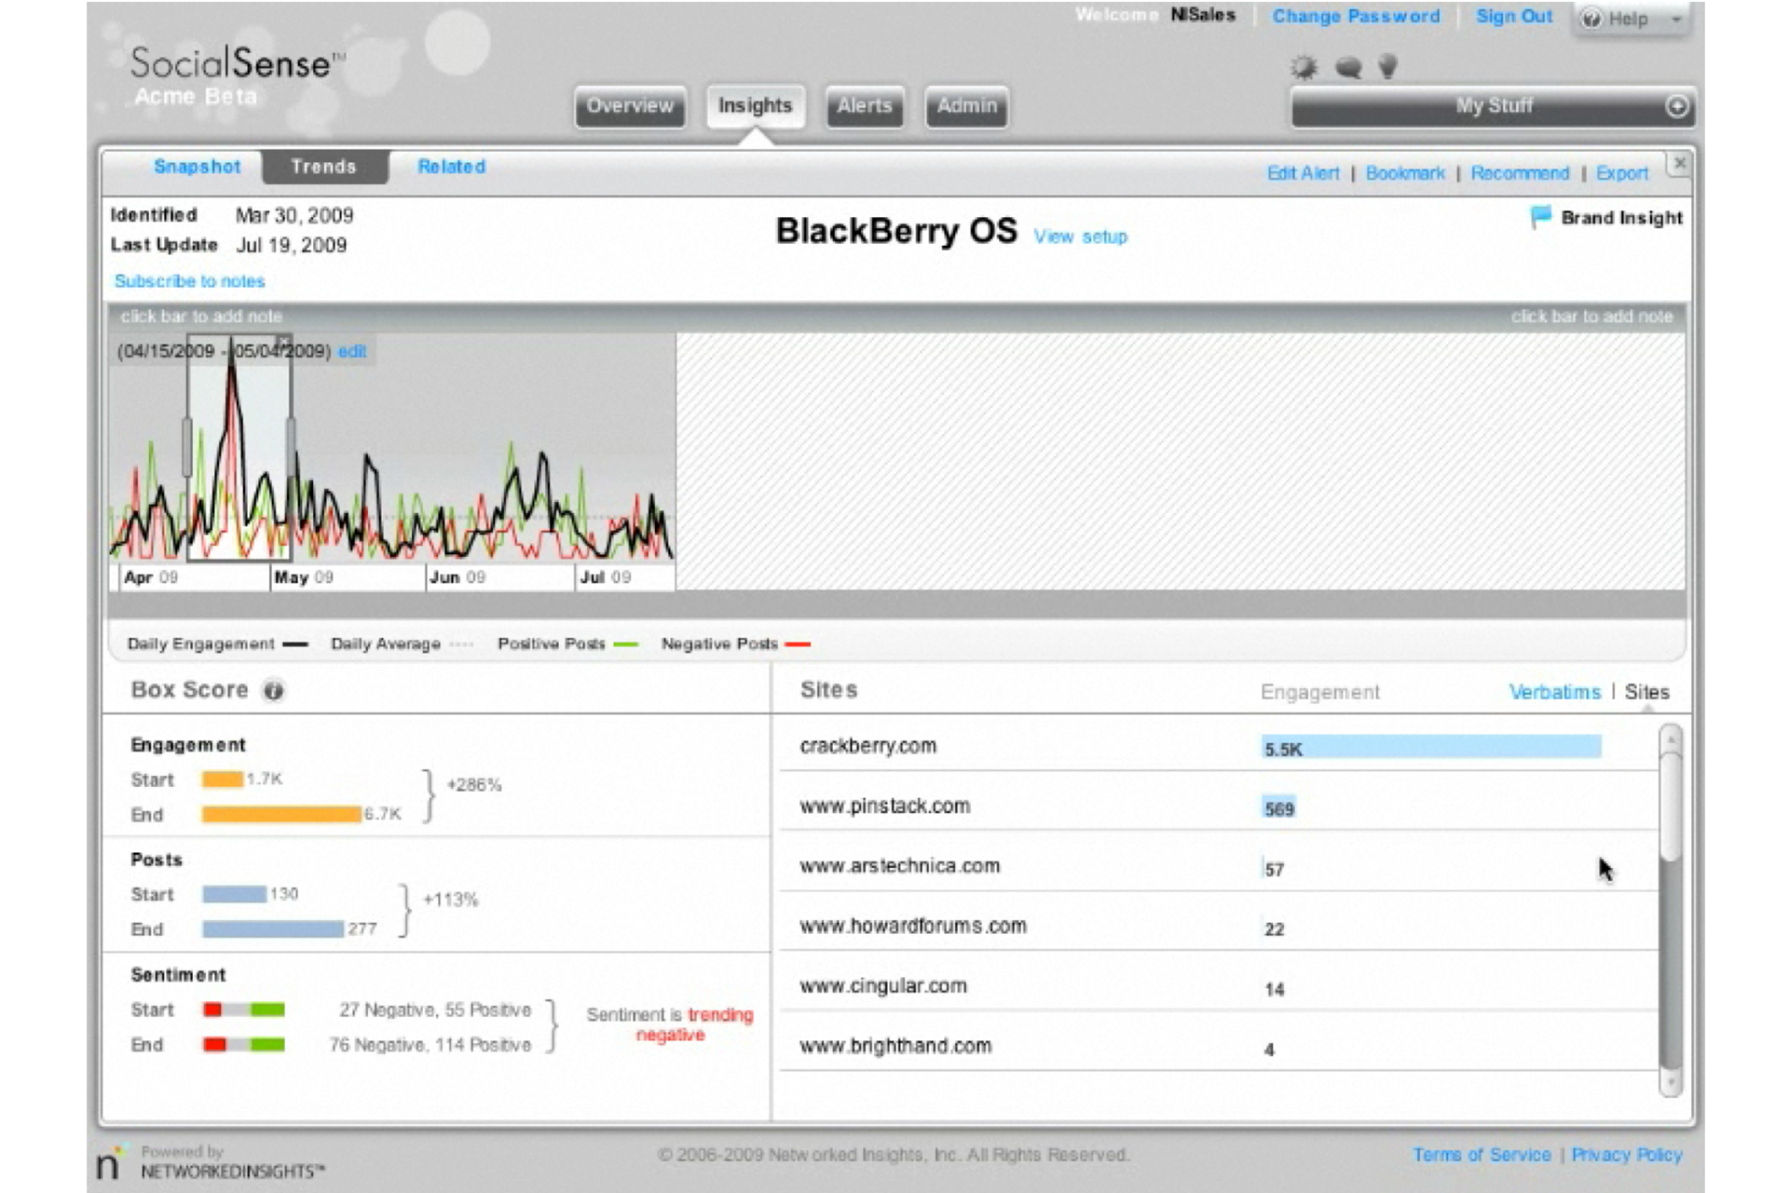Viewport: 1789px width, 1193px height.
Task: Click the Sign Out link
Action: coord(1514,17)
